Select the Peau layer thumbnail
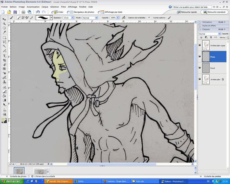This screenshot has height=184, width=230. [x=206, y=57]
